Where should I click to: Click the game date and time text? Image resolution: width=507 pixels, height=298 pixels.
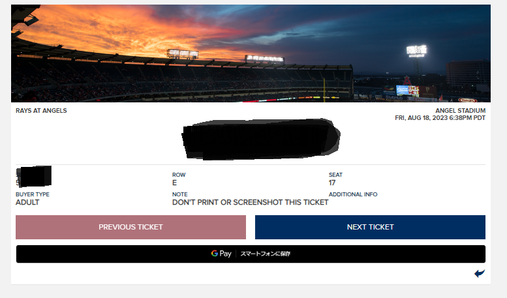pos(440,118)
